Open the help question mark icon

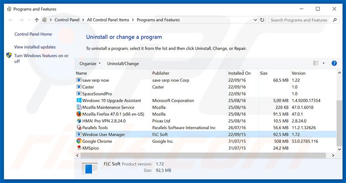[x=334, y=63]
